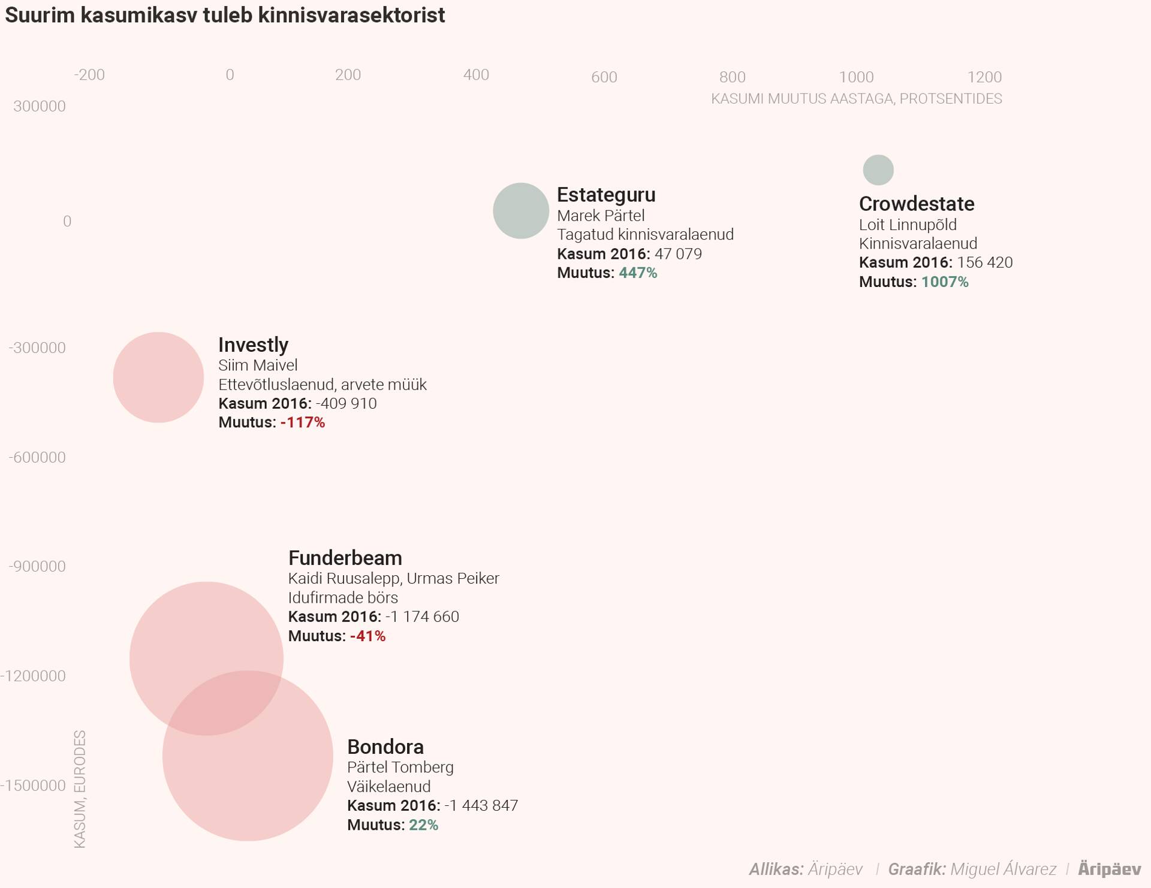Select the Investly pink bubble

click(158, 377)
